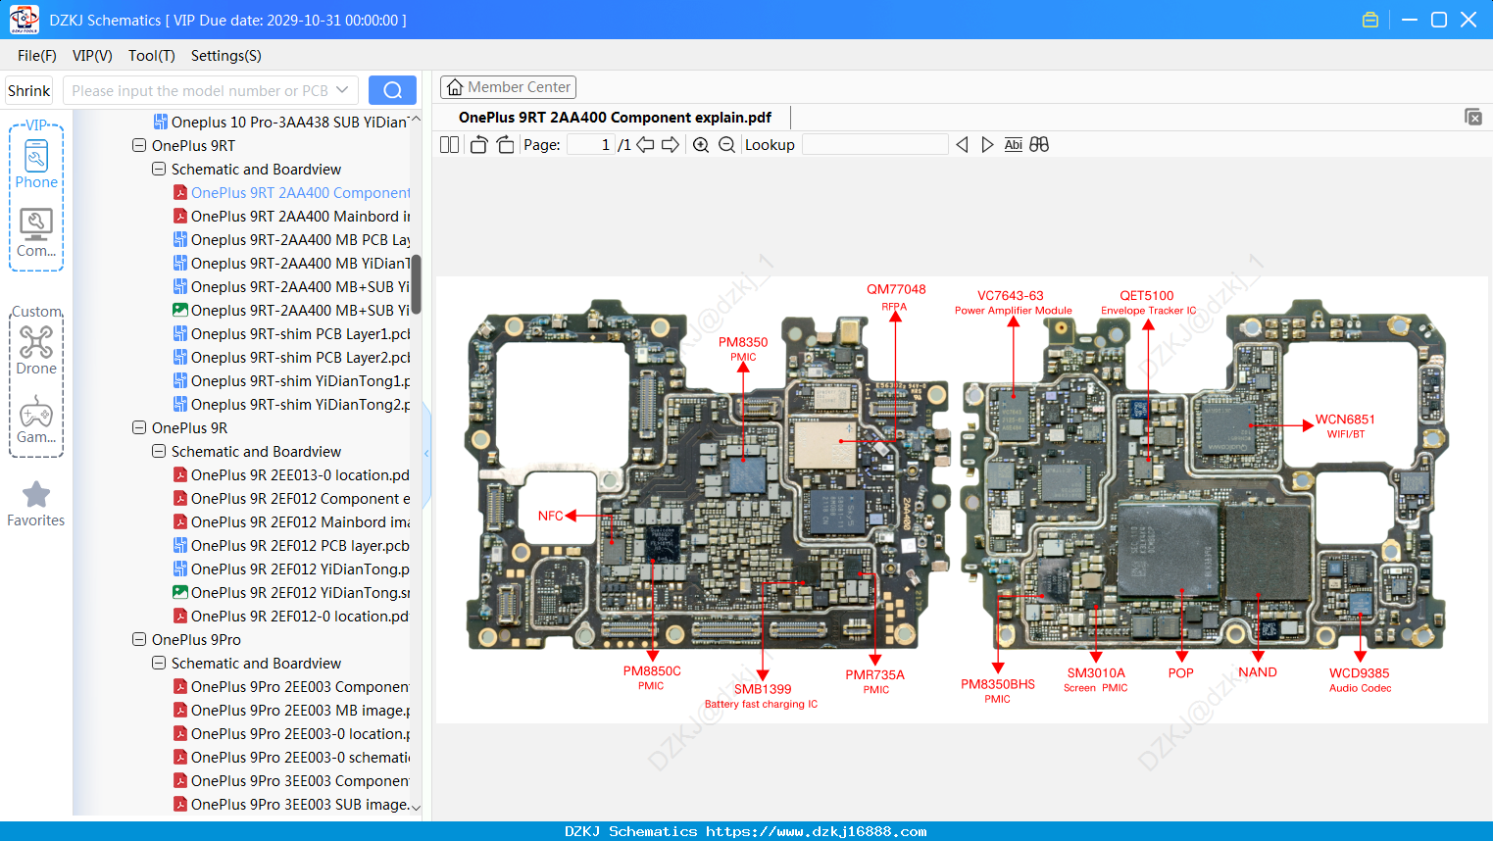
Task: Open OnePlus 9R 2EF012 Mainbord image
Action: tap(292, 521)
